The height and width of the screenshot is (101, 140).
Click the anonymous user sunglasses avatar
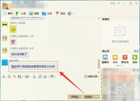click(5, 25)
